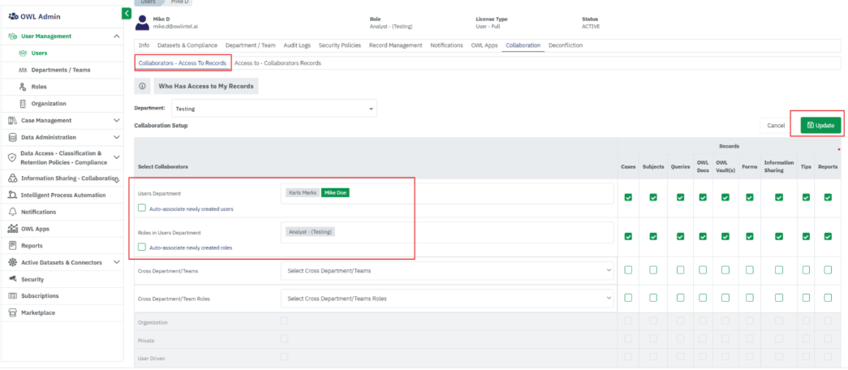Click the Subscriptions icon in sidebar
848x370 pixels.
coord(13,295)
